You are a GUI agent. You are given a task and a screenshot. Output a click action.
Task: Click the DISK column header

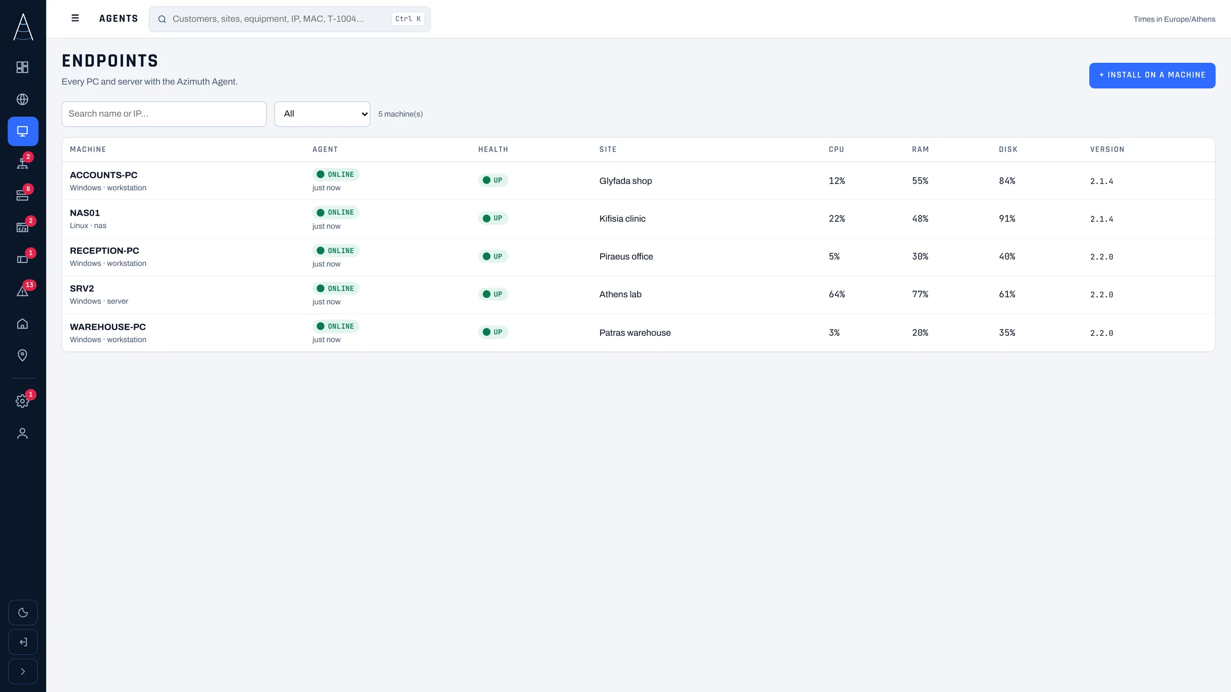point(1008,150)
